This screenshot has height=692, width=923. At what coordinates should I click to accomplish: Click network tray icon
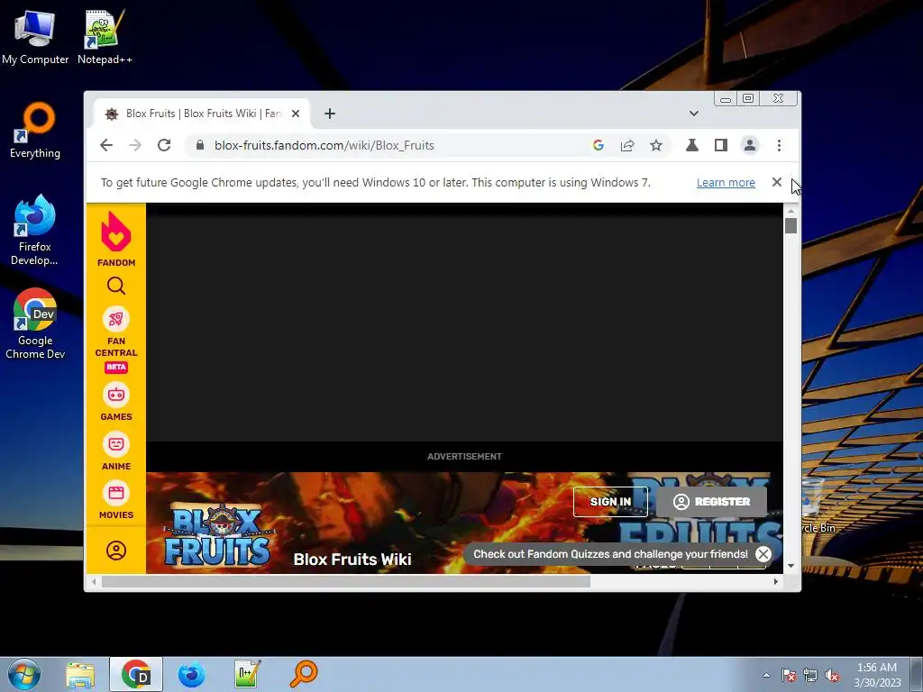[810, 675]
